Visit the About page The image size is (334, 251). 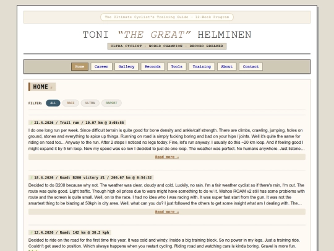(226, 66)
